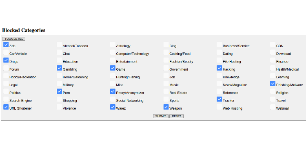Check the Search Engine checkbox

[x=6, y=99]
